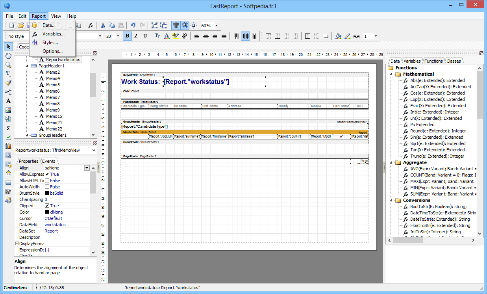Open the No style dropdown

click(18, 36)
